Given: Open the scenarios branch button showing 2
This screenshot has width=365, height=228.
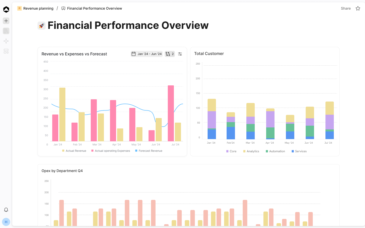Looking at the screenshot, I should coord(170,54).
